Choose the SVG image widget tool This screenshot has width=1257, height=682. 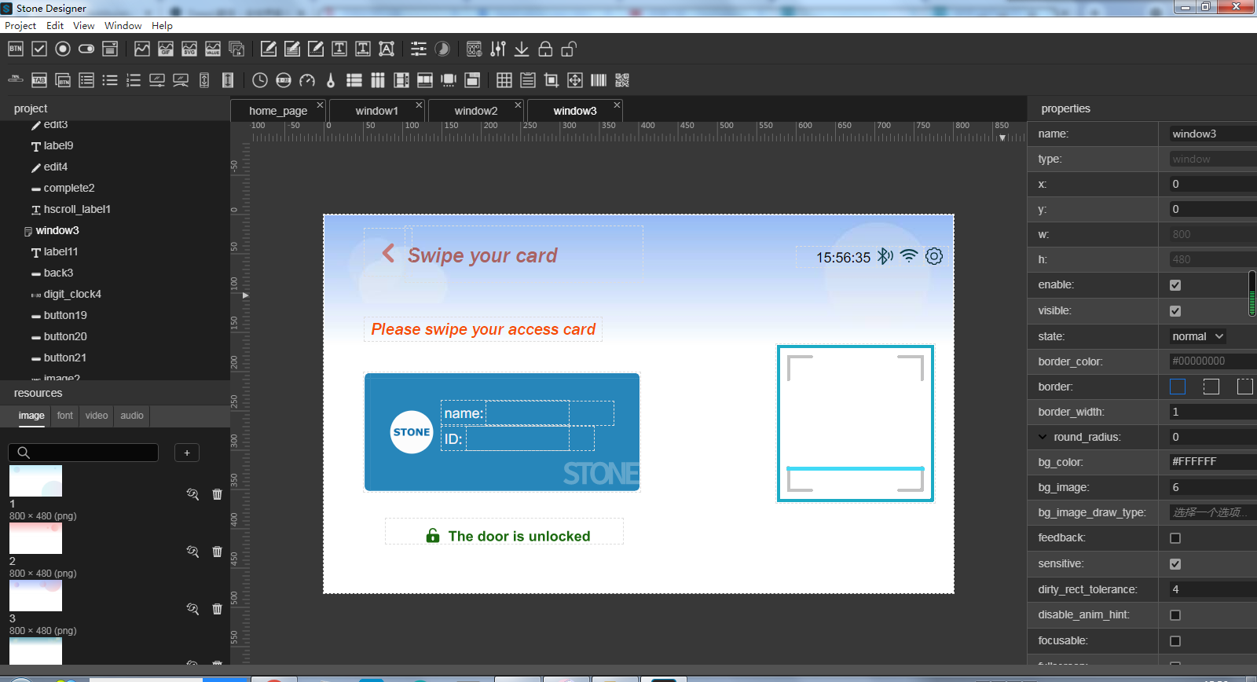pos(189,49)
